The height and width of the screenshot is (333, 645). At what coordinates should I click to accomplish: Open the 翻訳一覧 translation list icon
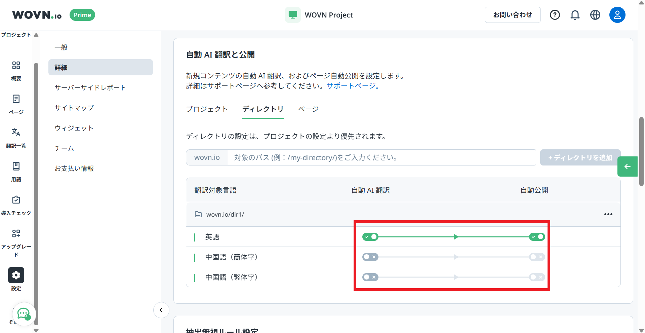click(16, 133)
